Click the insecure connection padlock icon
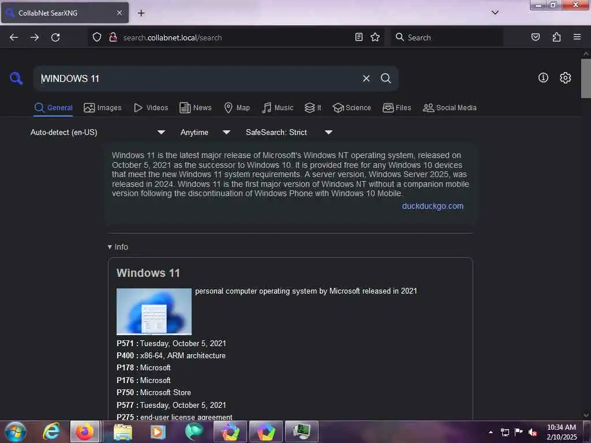The height and width of the screenshot is (443, 591). pyautogui.click(x=113, y=37)
